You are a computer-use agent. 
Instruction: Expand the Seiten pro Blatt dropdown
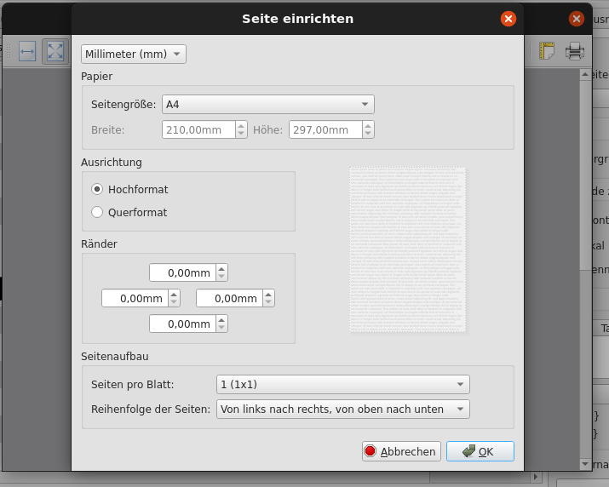(x=342, y=383)
